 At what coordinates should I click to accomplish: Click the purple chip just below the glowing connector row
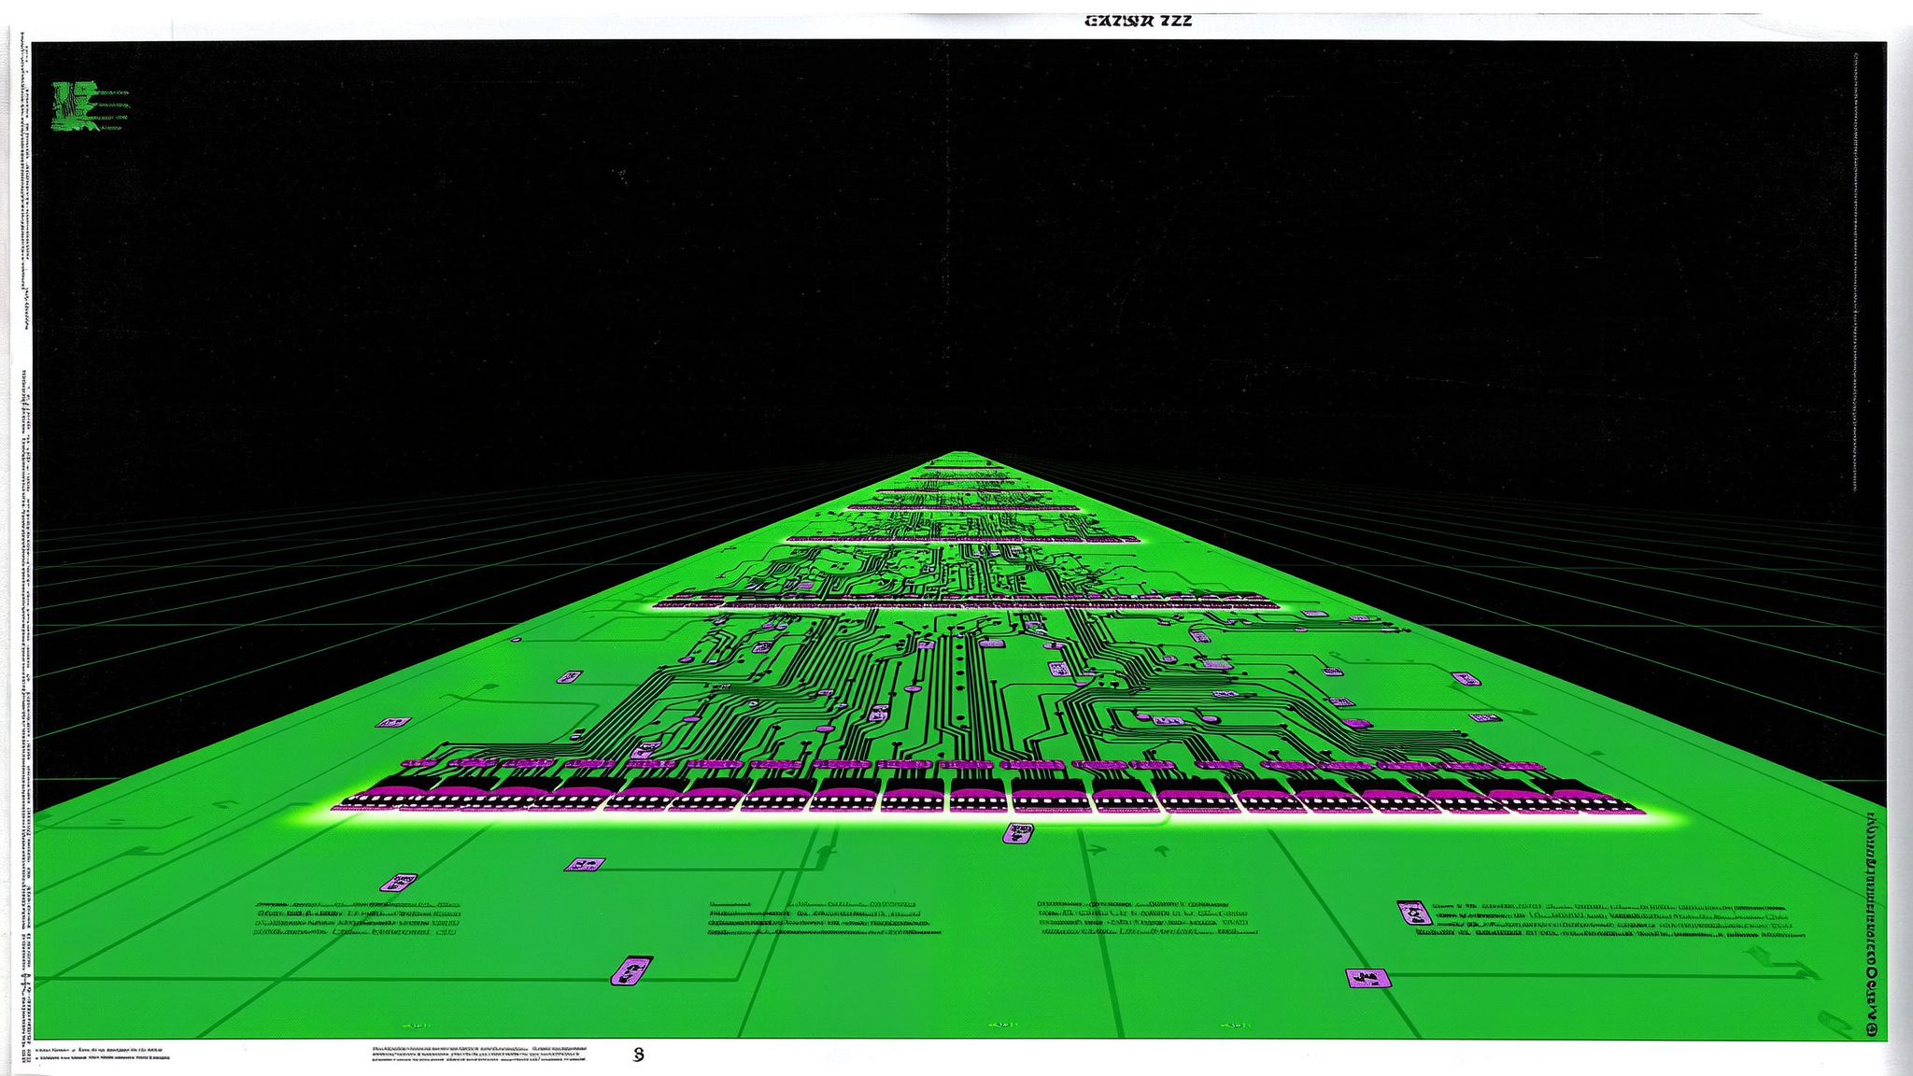1018,833
